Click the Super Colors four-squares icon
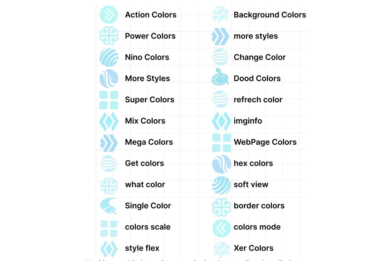This screenshot has width=387, height=261. point(109,100)
